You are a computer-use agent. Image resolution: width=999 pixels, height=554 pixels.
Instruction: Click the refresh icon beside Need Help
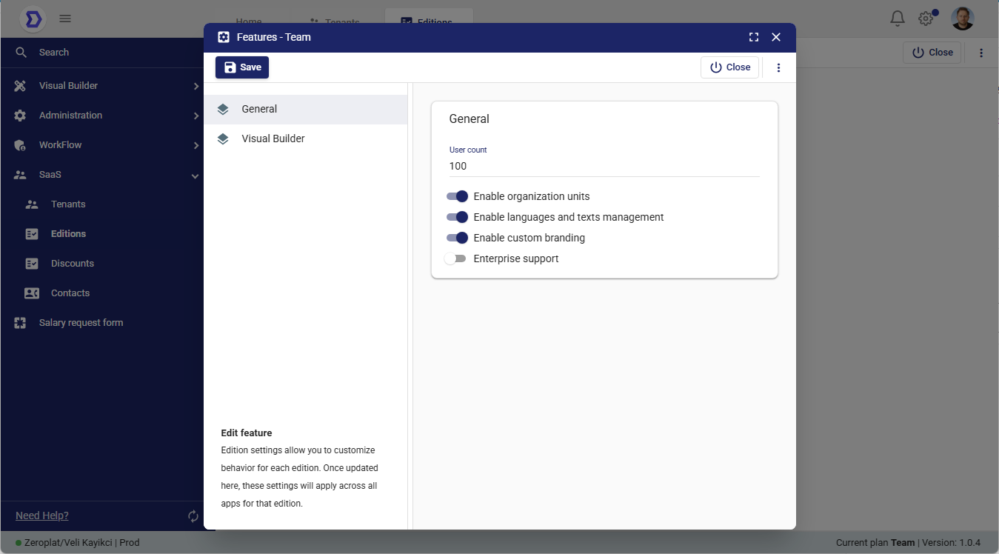pyautogui.click(x=193, y=516)
